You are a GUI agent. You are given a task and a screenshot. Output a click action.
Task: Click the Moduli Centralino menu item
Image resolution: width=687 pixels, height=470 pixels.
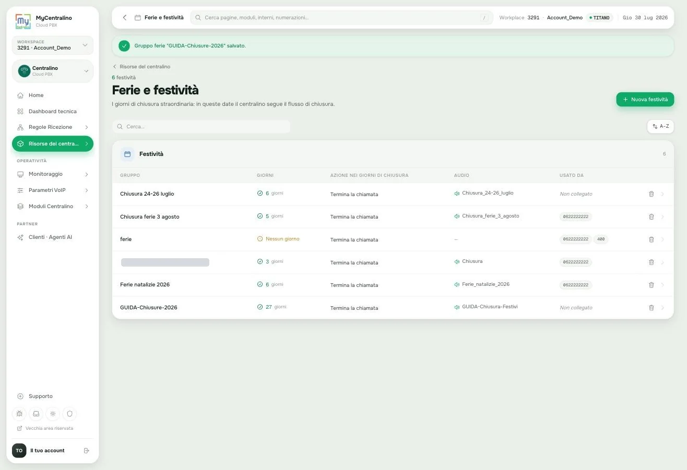pyautogui.click(x=52, y=207)
